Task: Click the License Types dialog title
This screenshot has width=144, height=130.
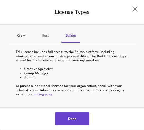Action: [x=72, y=12]
